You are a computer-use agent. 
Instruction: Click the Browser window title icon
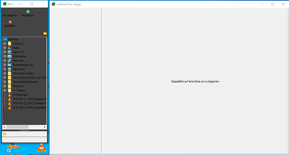click(x=5, y=4)
